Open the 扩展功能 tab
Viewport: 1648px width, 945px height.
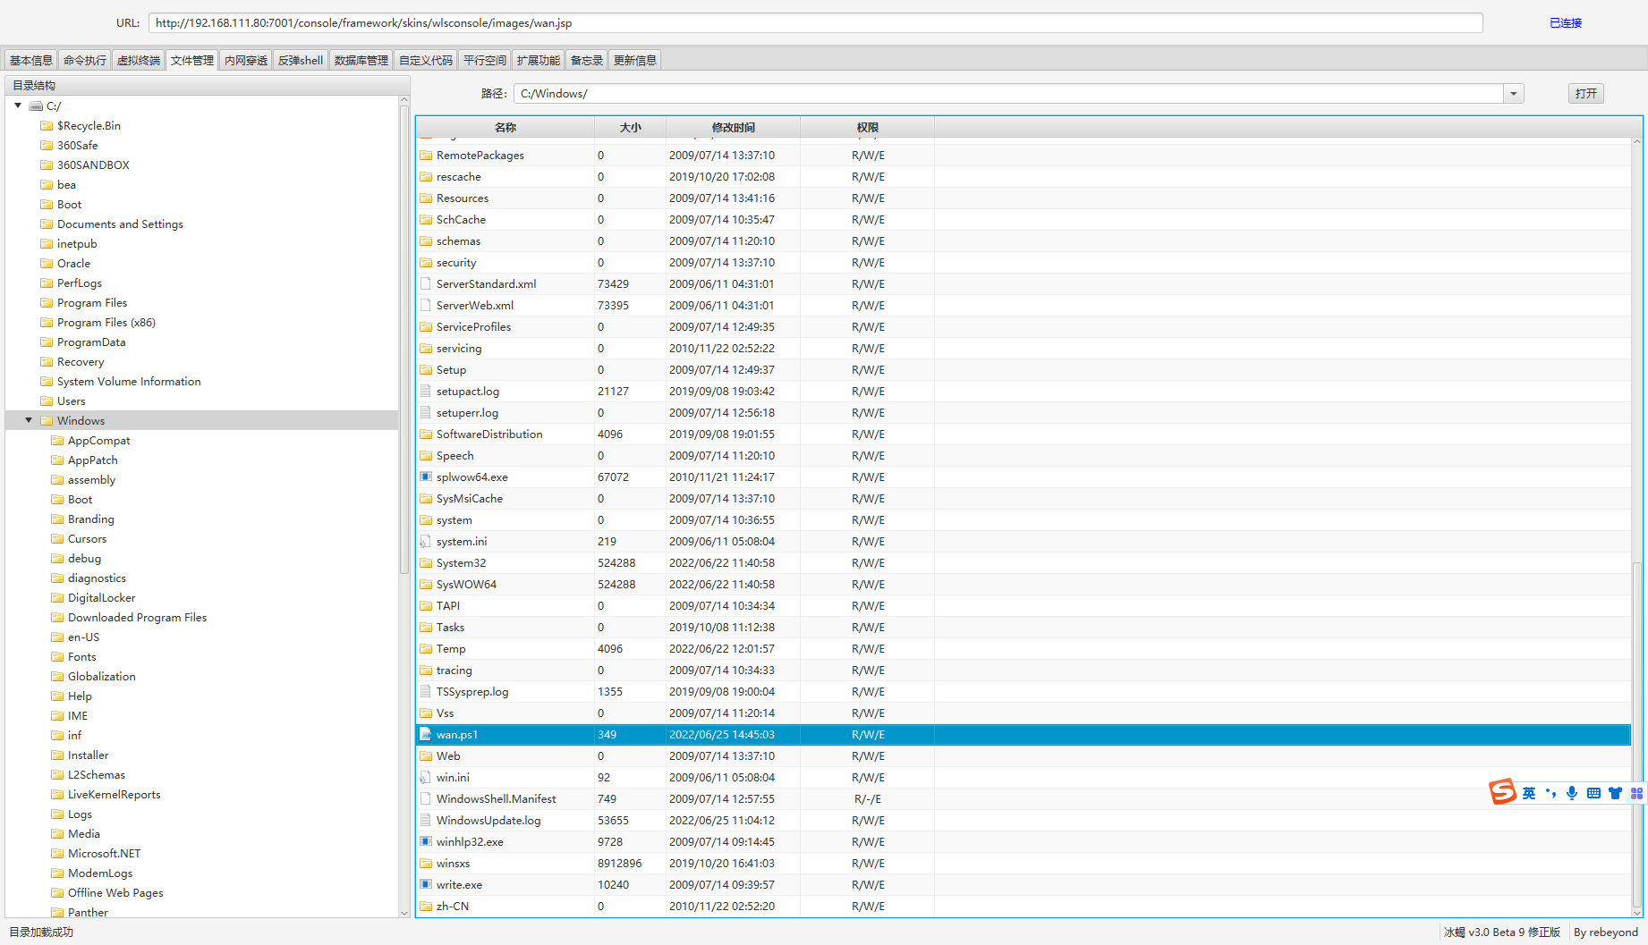(x=539, y=60)
